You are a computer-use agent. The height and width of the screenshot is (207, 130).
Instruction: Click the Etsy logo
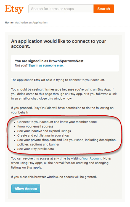click(x=14, y=9)
